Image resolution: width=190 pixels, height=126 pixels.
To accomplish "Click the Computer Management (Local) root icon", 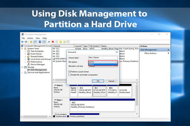I will (22, 46).
